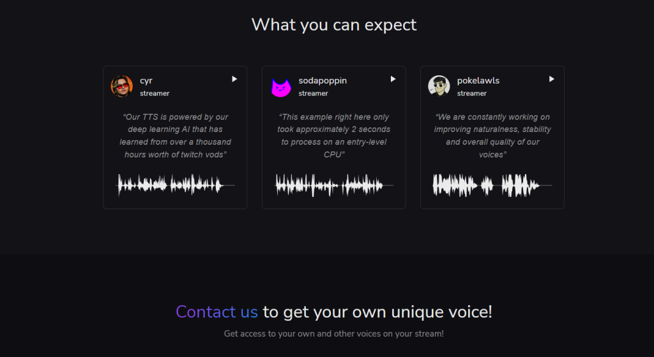
Task: Play the cyr voice sample
Action: [234, 79]
